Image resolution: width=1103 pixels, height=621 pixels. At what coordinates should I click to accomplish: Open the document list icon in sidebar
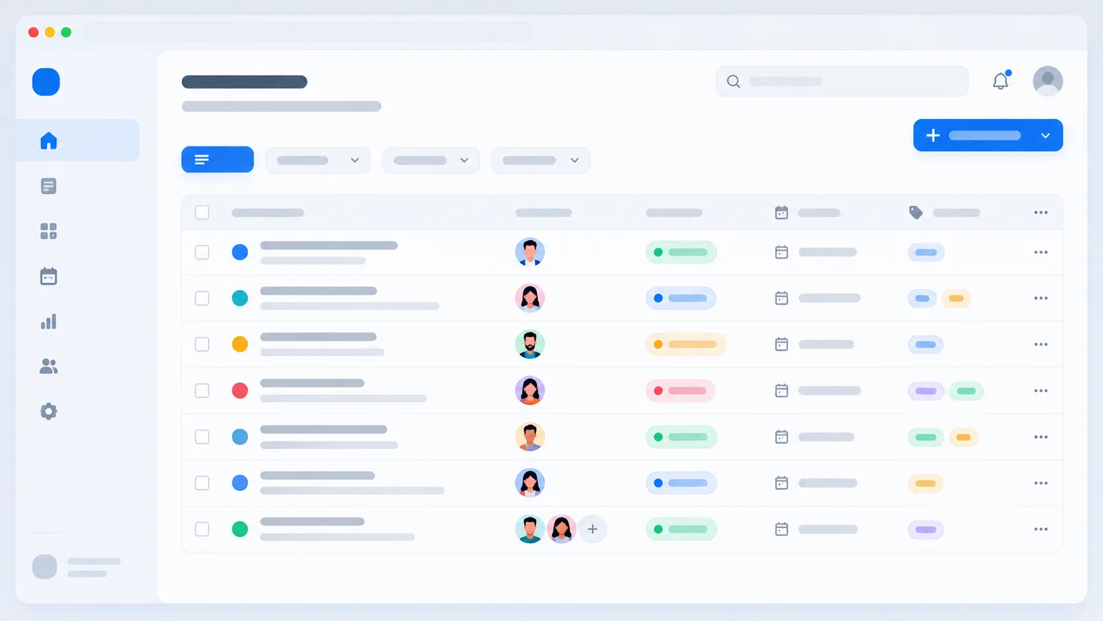[x=48, y=186]
